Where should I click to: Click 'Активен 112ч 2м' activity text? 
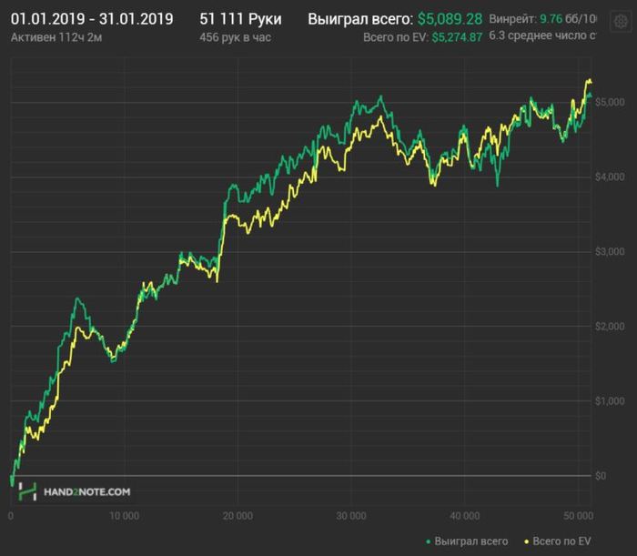coord(56,37)
